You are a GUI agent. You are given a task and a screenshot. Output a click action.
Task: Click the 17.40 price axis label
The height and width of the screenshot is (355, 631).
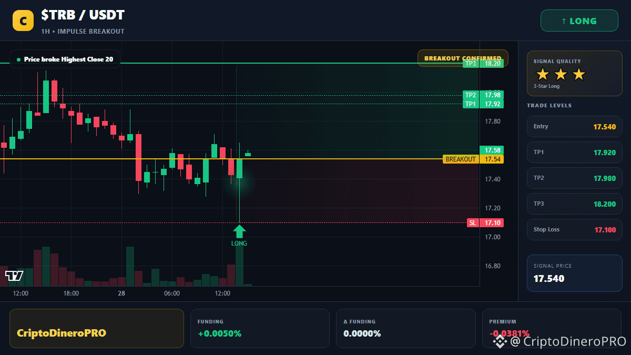coord(493,179)
